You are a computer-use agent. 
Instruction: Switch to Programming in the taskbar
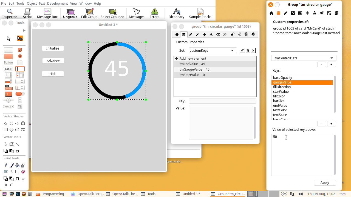tap(50, 194)
